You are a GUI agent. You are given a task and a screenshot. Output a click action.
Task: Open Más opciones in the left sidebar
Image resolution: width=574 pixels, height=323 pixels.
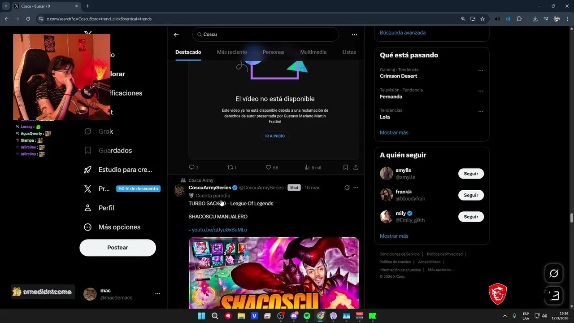(x=113, y=227)
